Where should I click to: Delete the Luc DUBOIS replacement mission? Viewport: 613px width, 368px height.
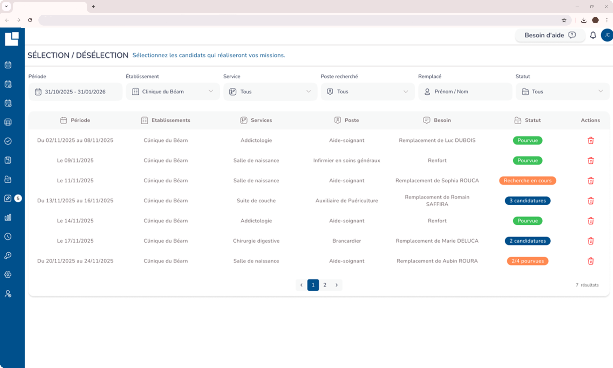click(590, 141)
